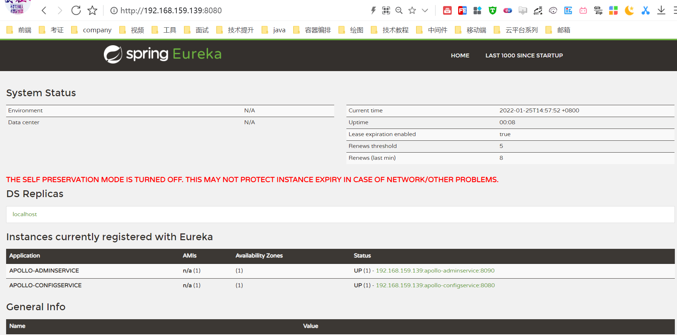677x335 pixels.
Task: Click the Data center row label
Action: [x=24, y=122]
